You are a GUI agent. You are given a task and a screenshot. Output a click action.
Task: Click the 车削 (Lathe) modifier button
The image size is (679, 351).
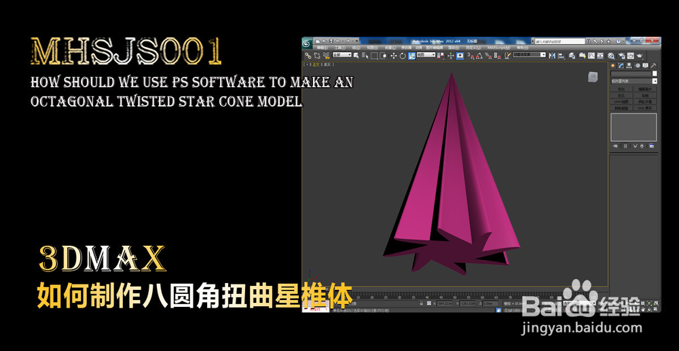point(645,96)
